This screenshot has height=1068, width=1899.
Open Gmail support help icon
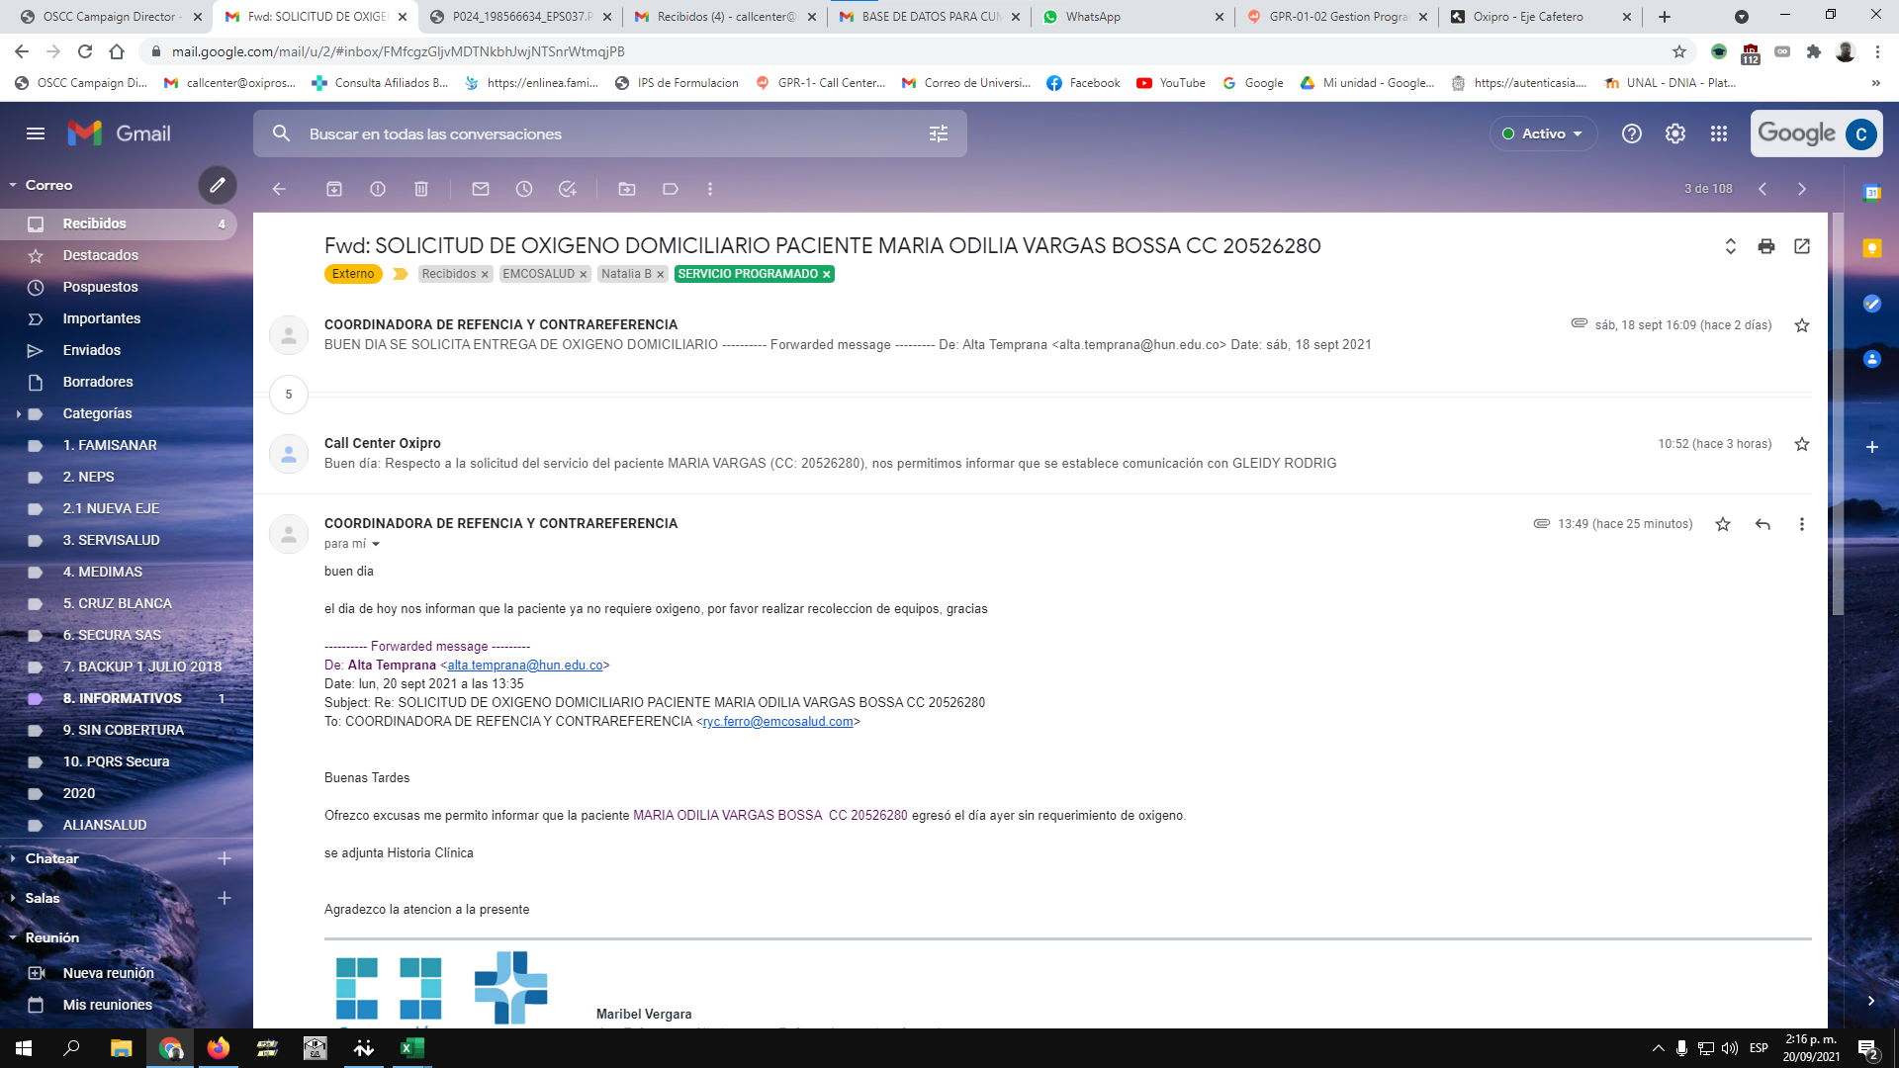[1632, 133]
